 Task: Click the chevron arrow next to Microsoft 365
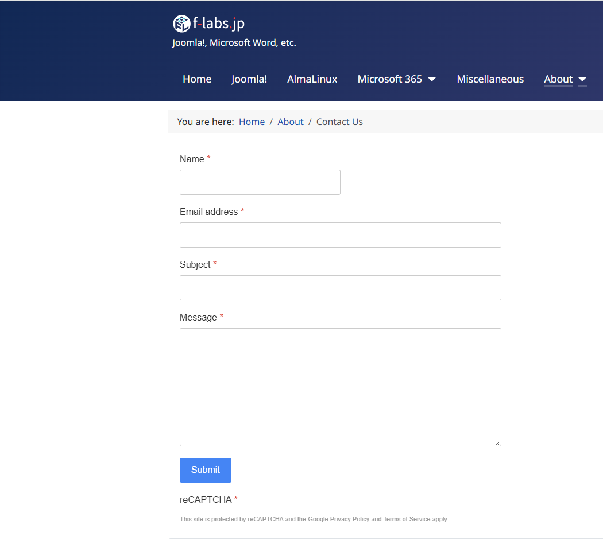pos(431,79)
